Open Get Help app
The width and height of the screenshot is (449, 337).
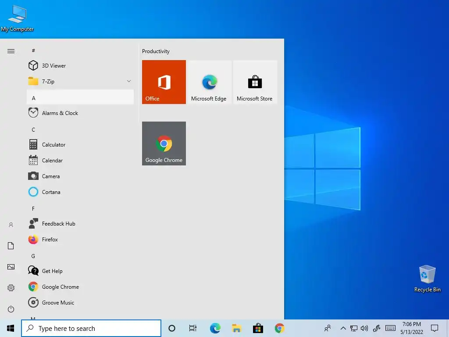tap(80, 271)
